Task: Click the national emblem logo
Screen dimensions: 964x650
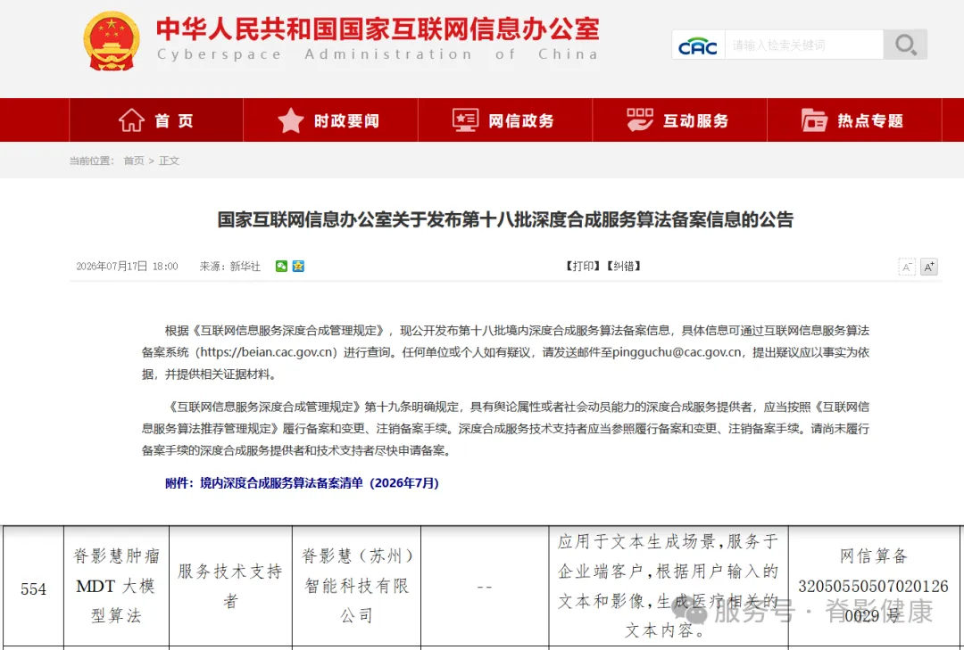Action: 112,42
